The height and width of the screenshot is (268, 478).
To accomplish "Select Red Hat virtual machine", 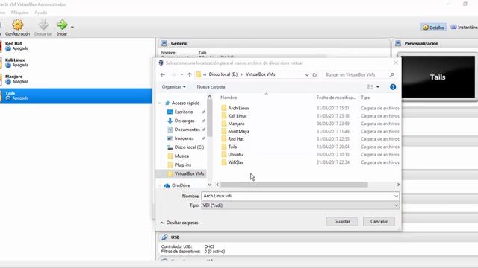I will pyautogui.click(x=76, y=46).
